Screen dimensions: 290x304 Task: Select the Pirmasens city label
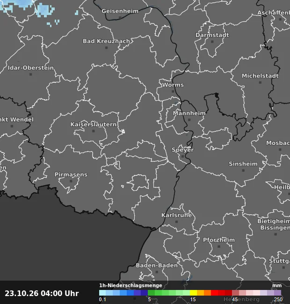pos(71,174)
